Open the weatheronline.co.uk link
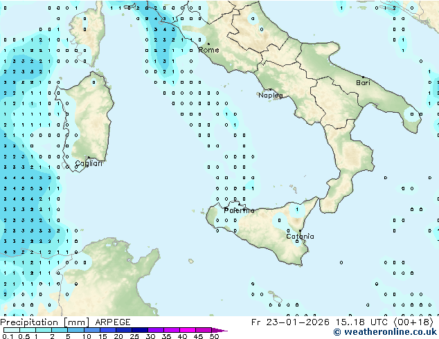The image size is (439, 339). (385, 332)
